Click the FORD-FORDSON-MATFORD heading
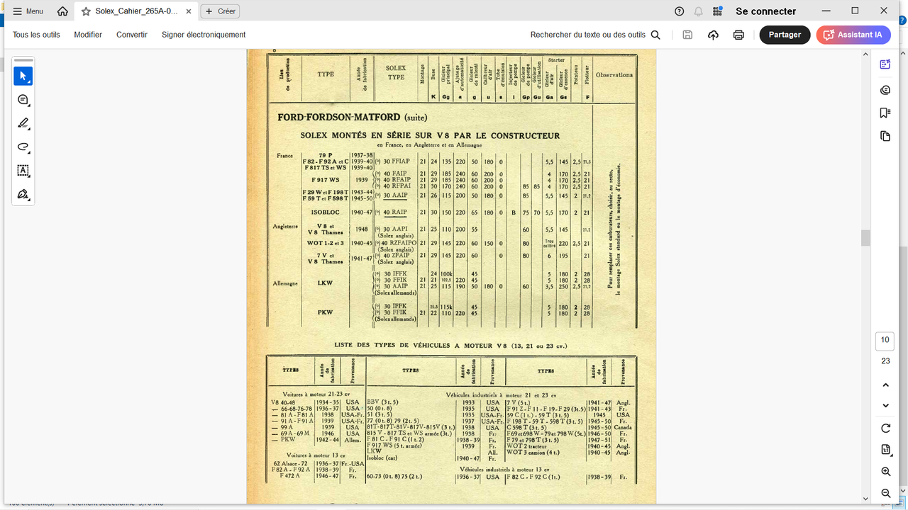908x510 pixels. 353,118
